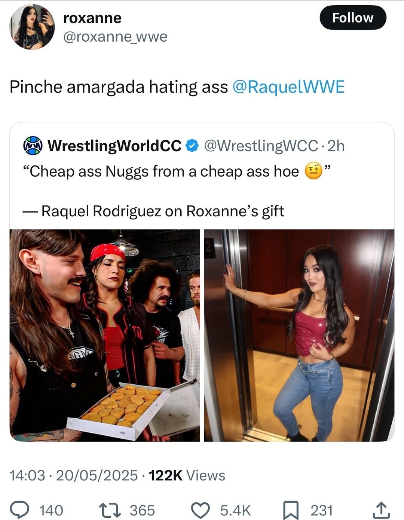The width and height of the screenshot is (404, 520).
Task: Click the retweet arrows icon
Action: (x=110, y=510)
